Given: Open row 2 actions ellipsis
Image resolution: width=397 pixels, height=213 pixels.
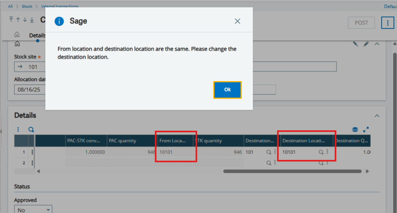Looking at the screenshot, I should tap(32, 163).
